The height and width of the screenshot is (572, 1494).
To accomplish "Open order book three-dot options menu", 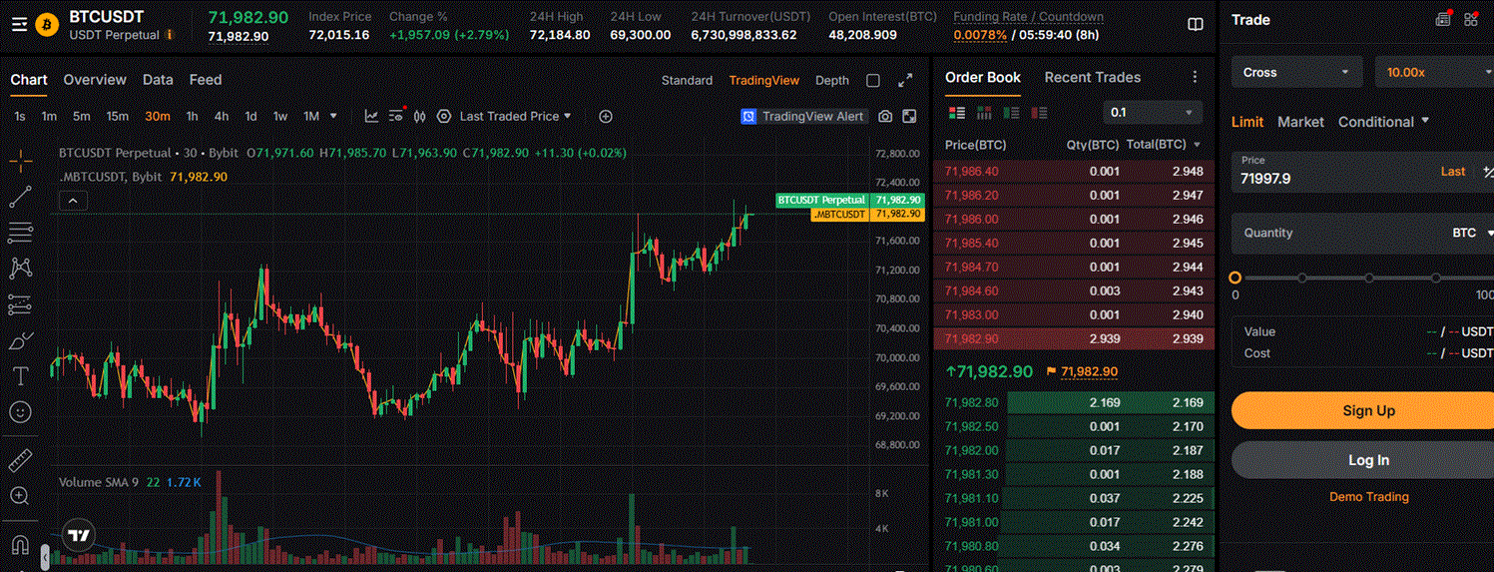I will tap(1195, 77).
